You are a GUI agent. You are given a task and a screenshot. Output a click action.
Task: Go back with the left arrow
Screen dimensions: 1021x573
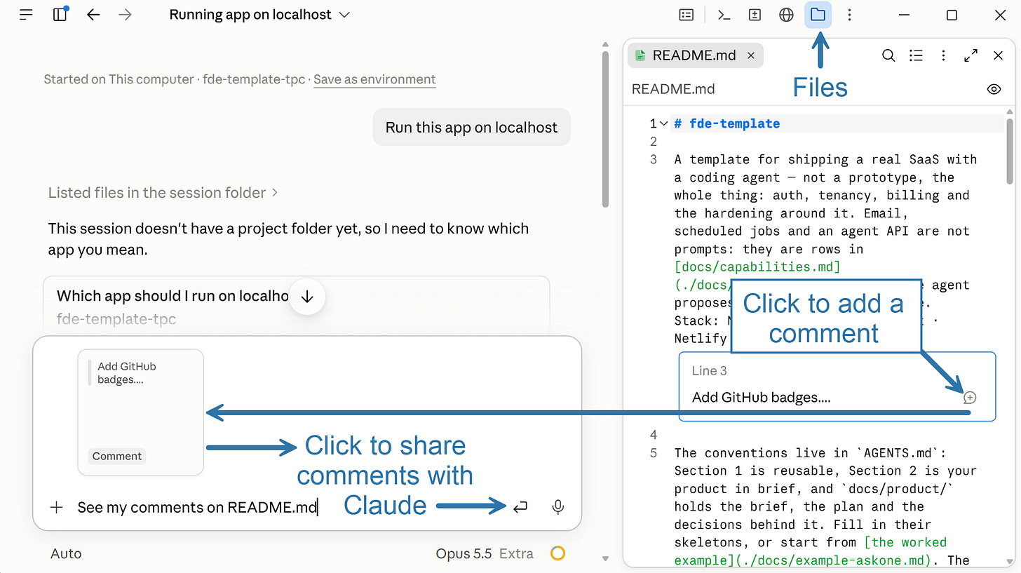pos(93,15)
